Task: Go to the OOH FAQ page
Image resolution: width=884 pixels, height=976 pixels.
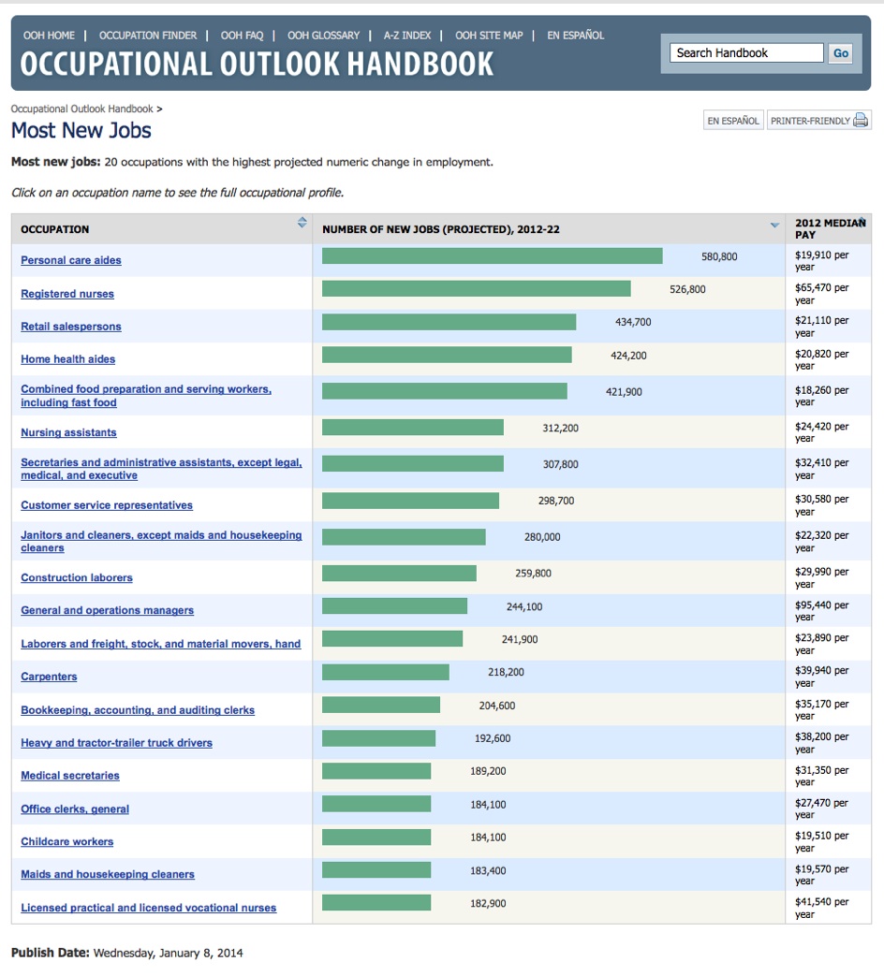Action: (242, 36)
